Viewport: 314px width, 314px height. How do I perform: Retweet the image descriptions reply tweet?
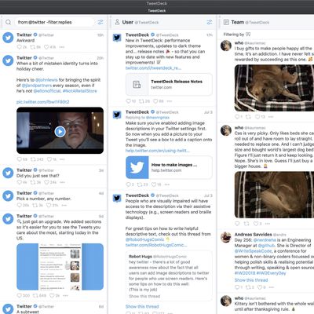tap(140, 184)
